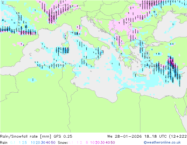
Task: Select the snow legend value 40
Action: pyautogui.click(x=108, y=143)
